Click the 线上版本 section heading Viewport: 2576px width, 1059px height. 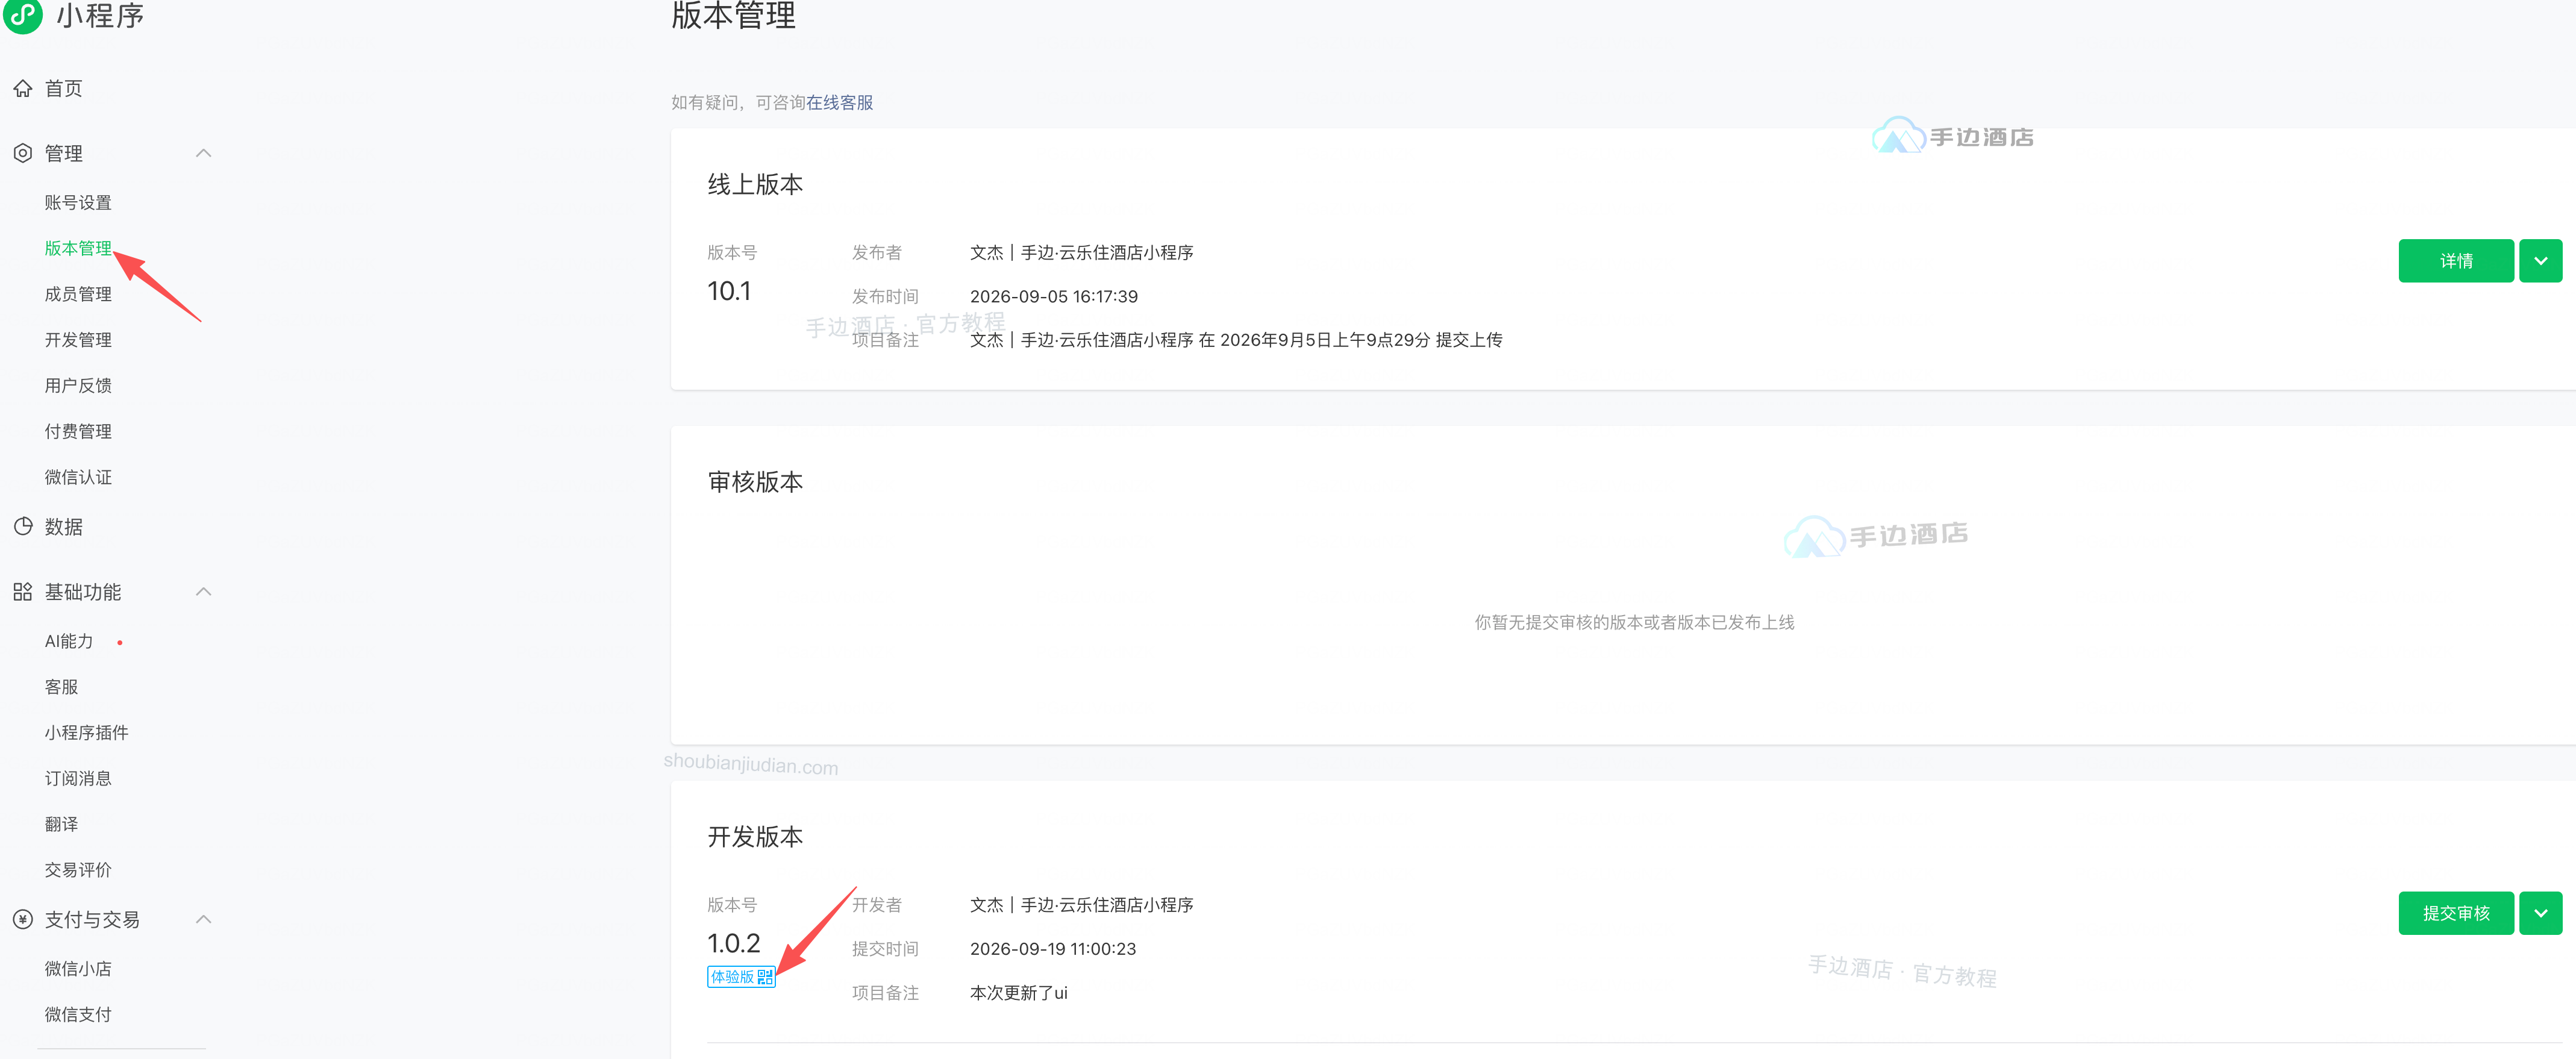click(755, 185)
